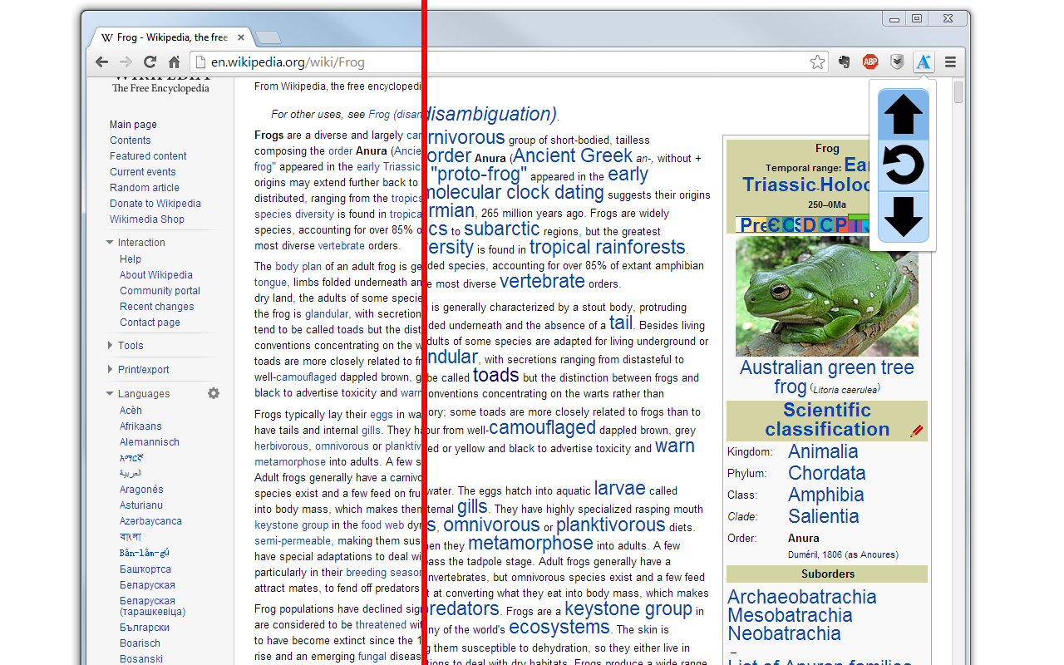
Task: Click the red pencil edit icon
Action: click(917, 431)
